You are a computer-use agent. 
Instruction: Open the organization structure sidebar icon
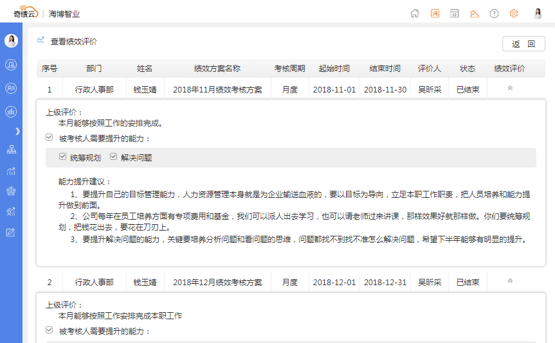point(12,150)
